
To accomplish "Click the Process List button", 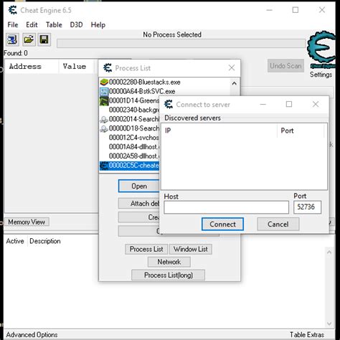I will 146,249.
